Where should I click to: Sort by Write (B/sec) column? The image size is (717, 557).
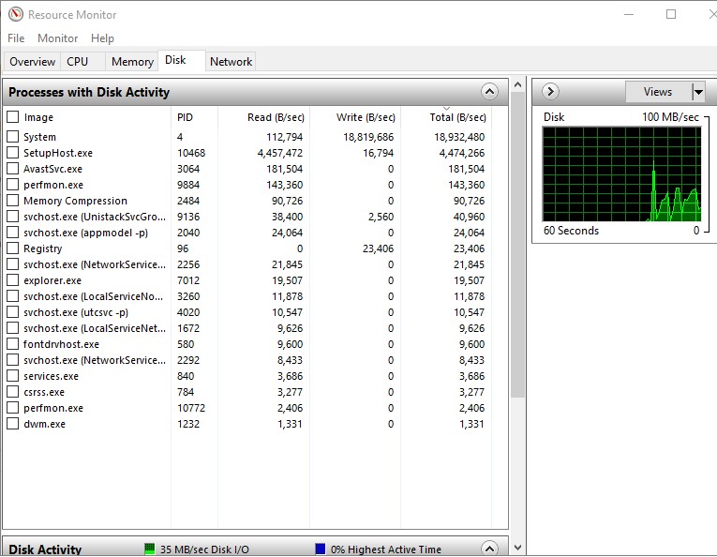point(355,117)
